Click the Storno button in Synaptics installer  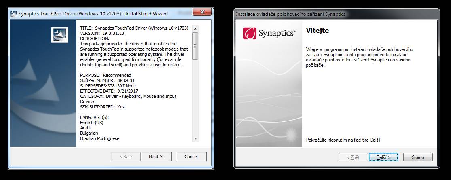[x=418, y=157]
